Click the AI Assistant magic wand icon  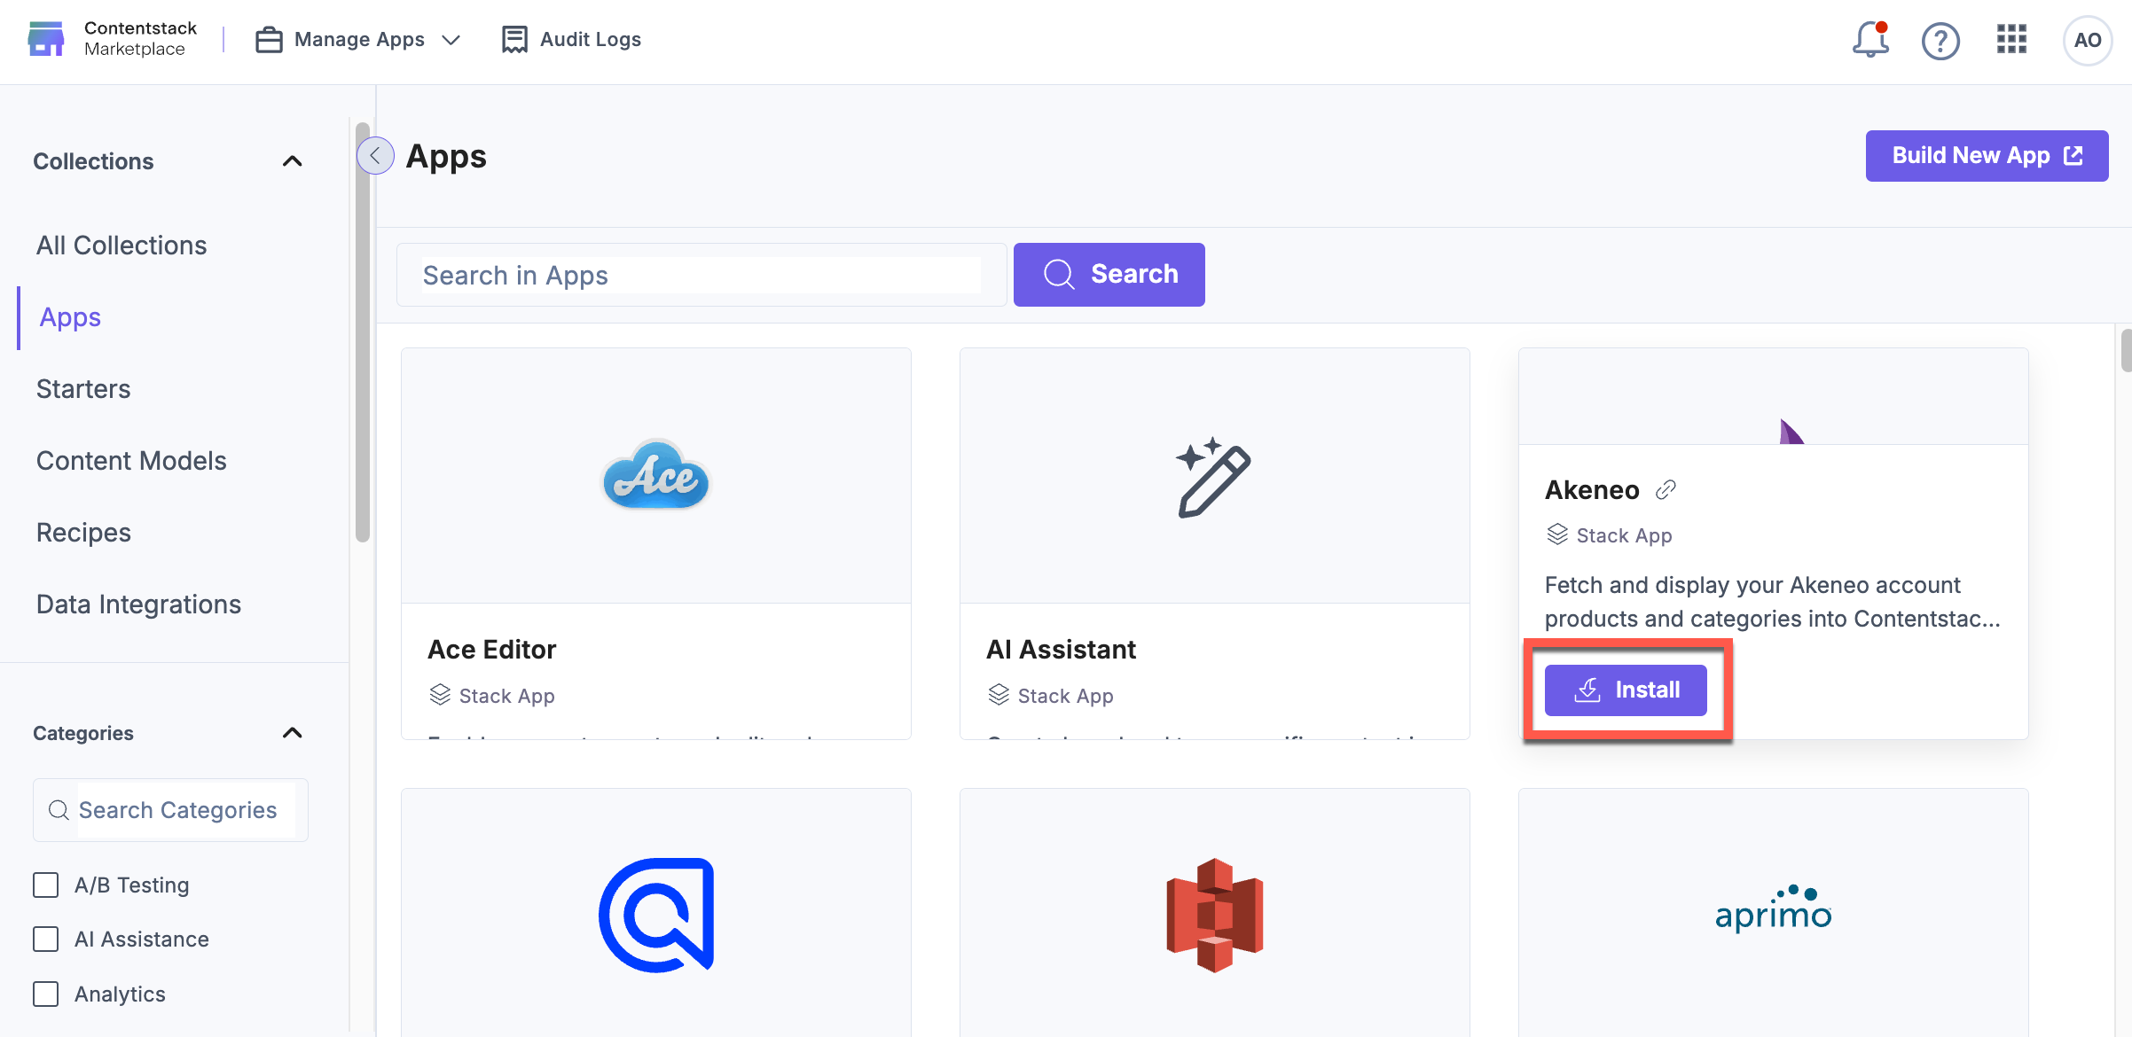1213,477
